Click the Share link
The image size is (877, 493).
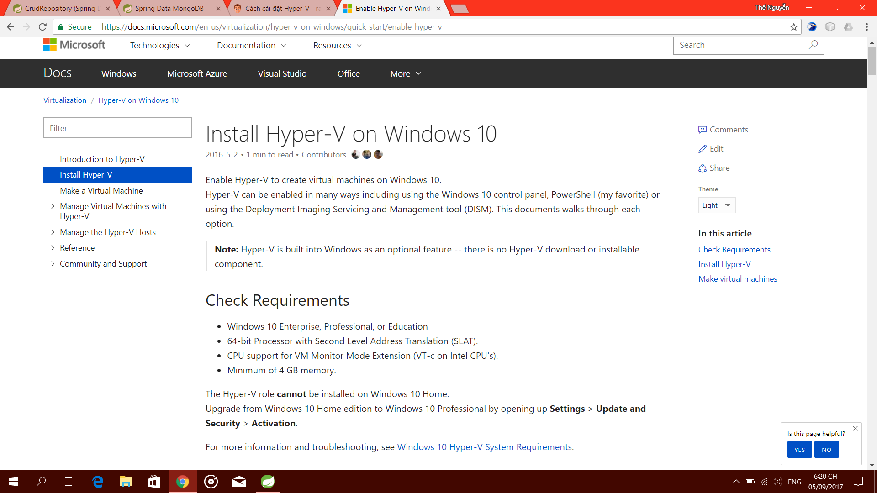pos(714,168)
